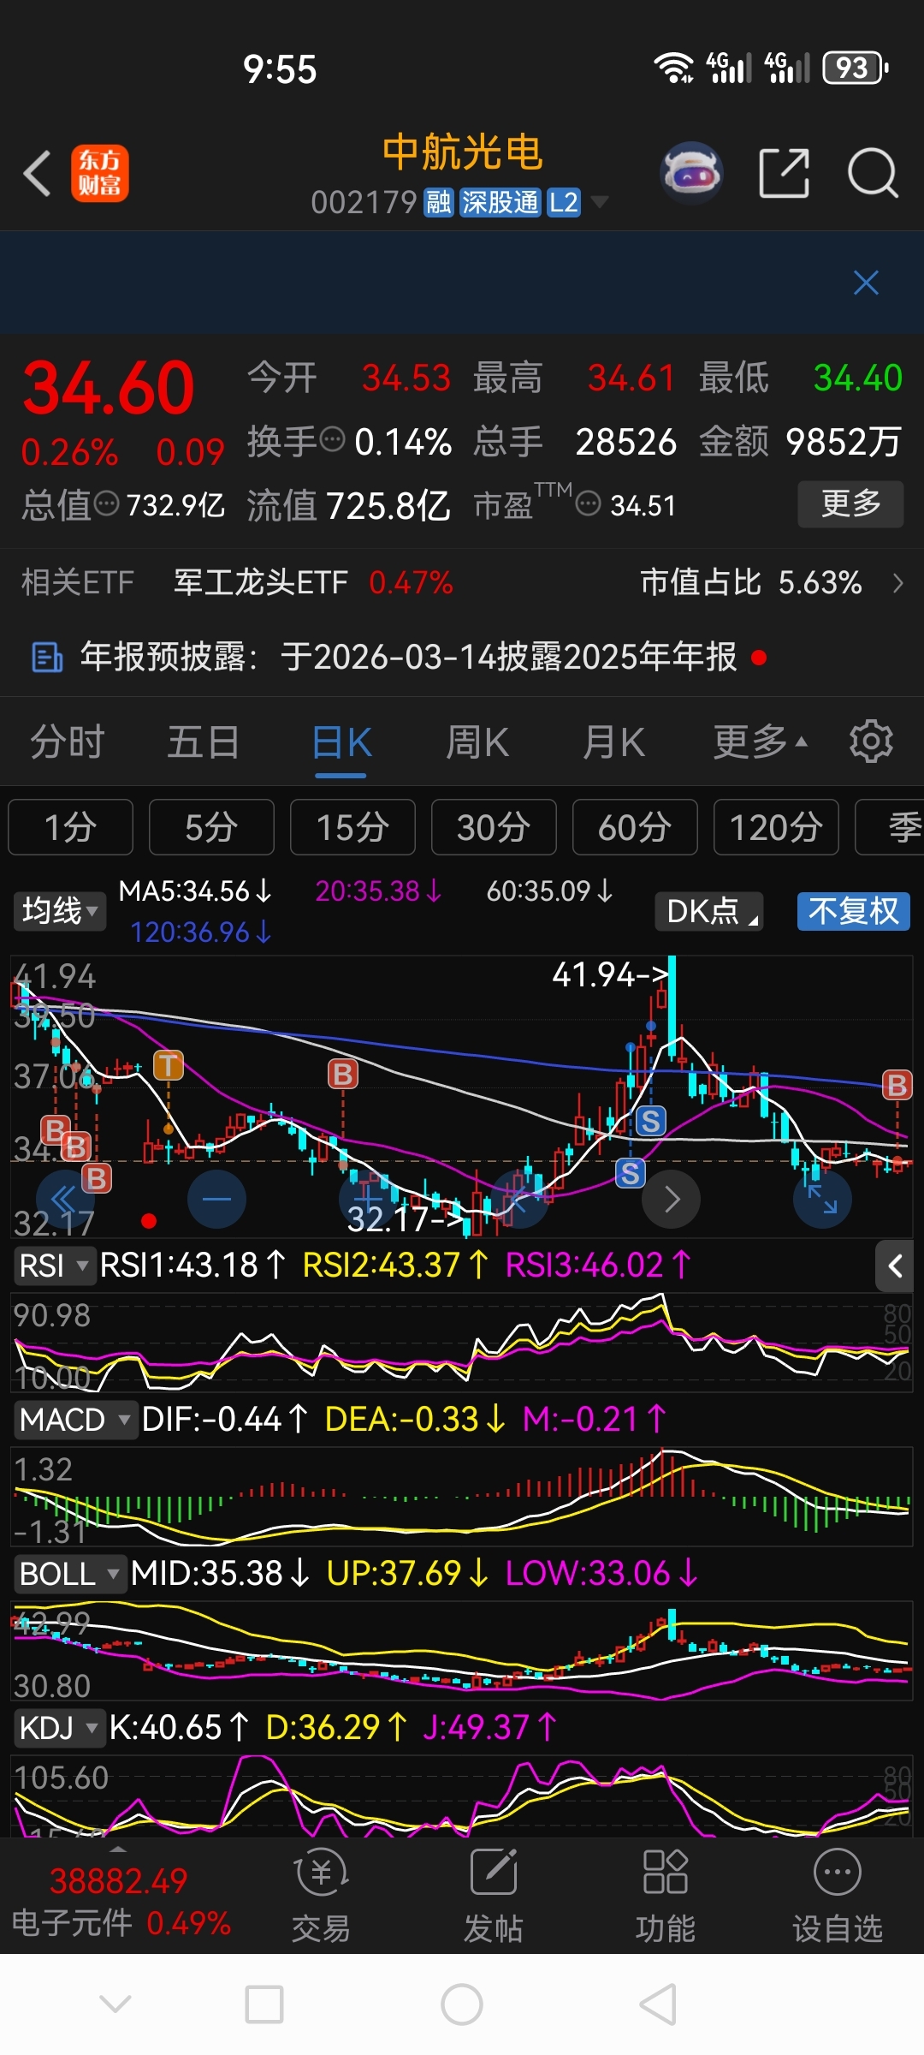Open the KDJ indicator dropdown

pyautogui.click(x=58, y=1728)
